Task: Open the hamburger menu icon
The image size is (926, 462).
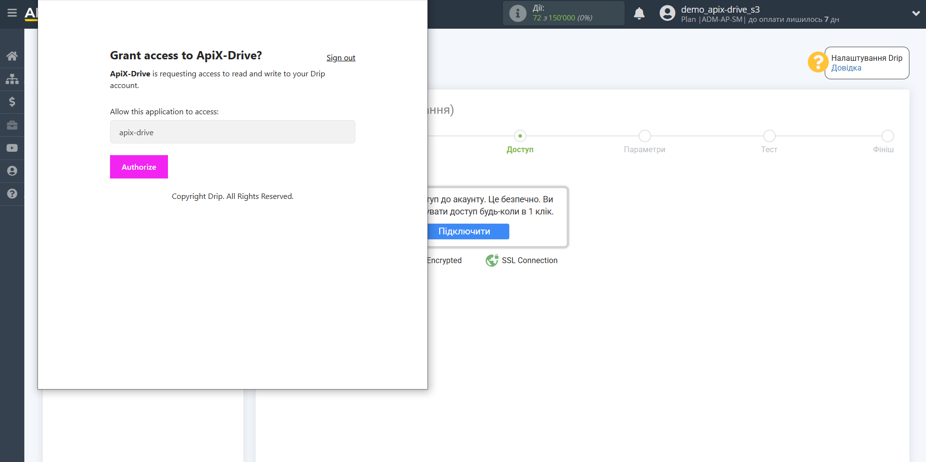Action: point(12,13)
